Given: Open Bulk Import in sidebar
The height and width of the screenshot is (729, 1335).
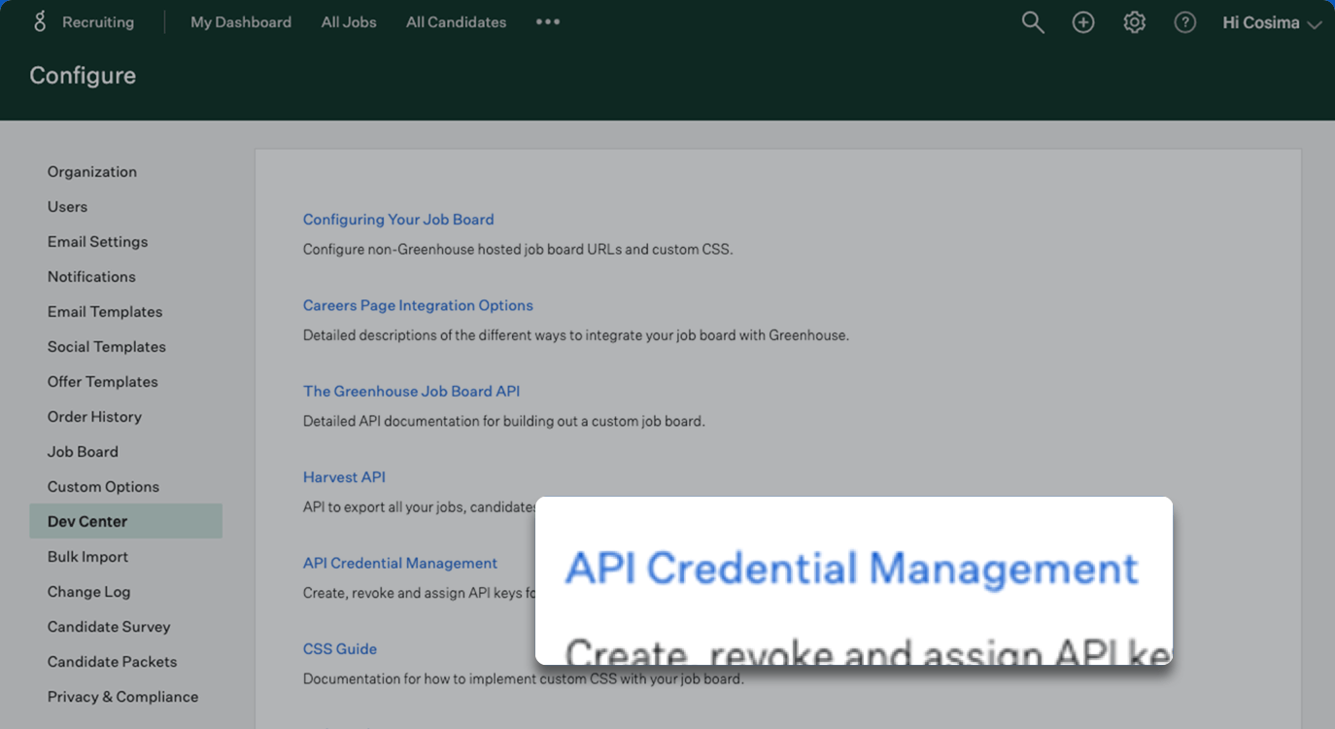Looking at the screenshot, I should click(87, 557).
